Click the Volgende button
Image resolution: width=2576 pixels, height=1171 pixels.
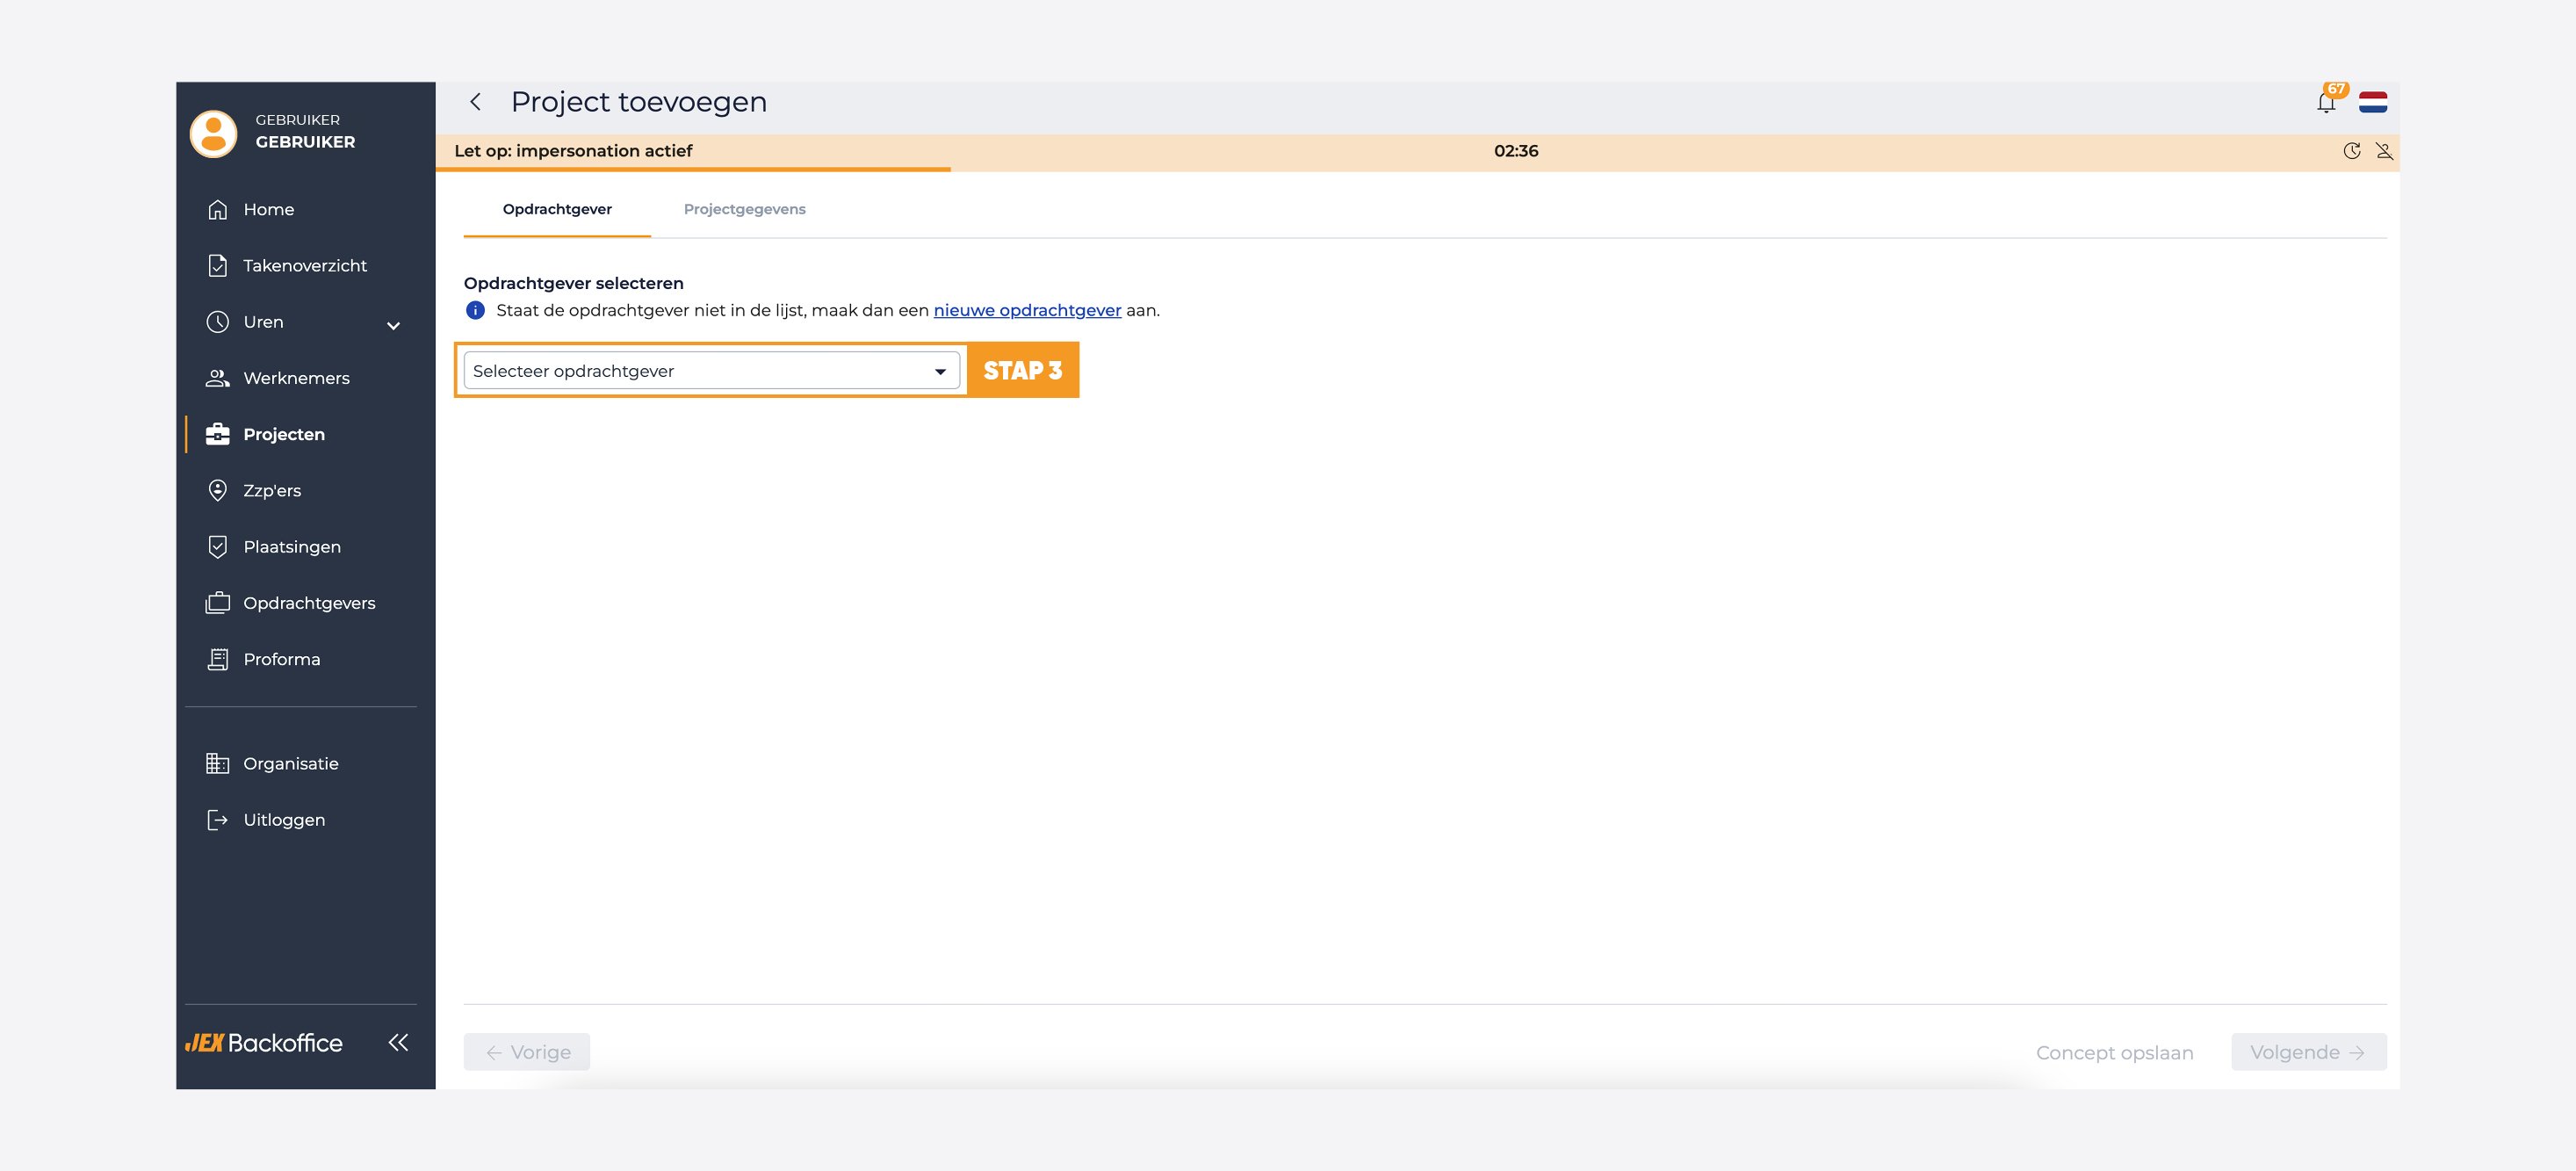2308,1052
